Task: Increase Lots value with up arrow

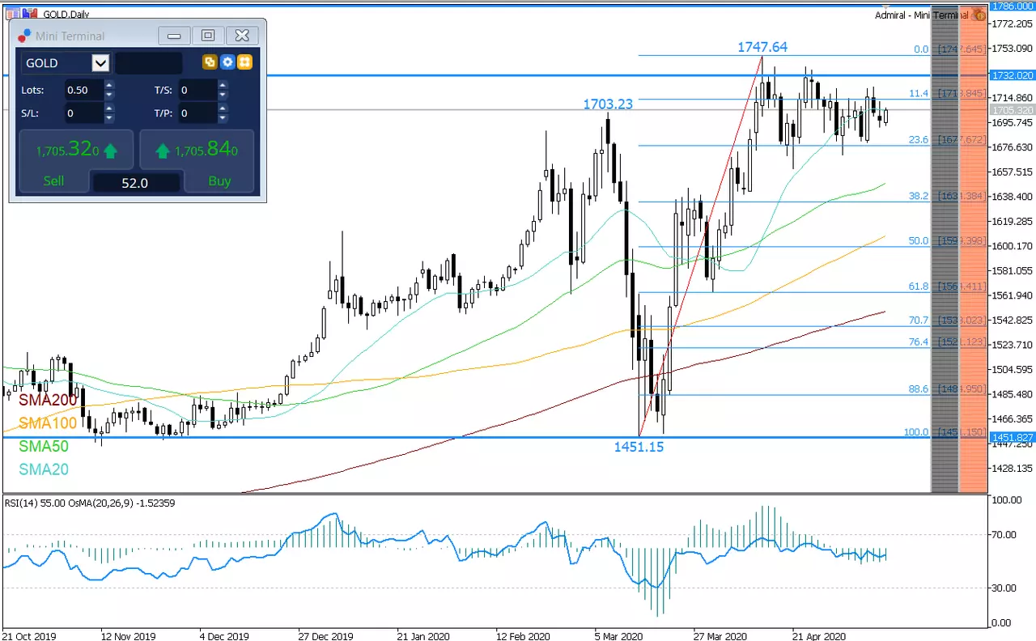Action: (x=109, y=86)
